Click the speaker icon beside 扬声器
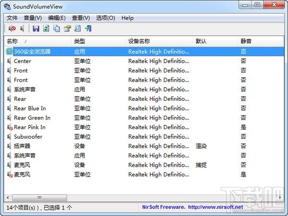This screenshot has height=216, width=288. (9, 146)
